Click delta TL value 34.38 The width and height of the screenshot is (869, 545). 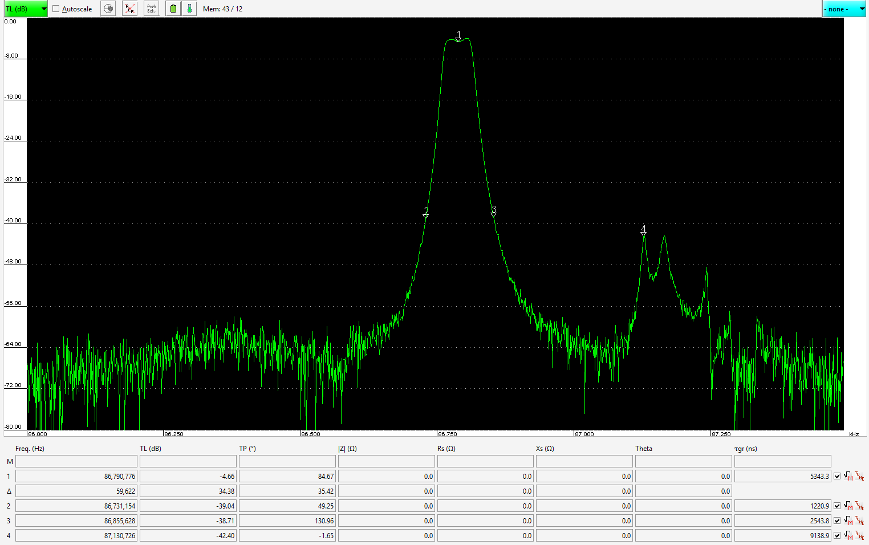pos(188,491)
